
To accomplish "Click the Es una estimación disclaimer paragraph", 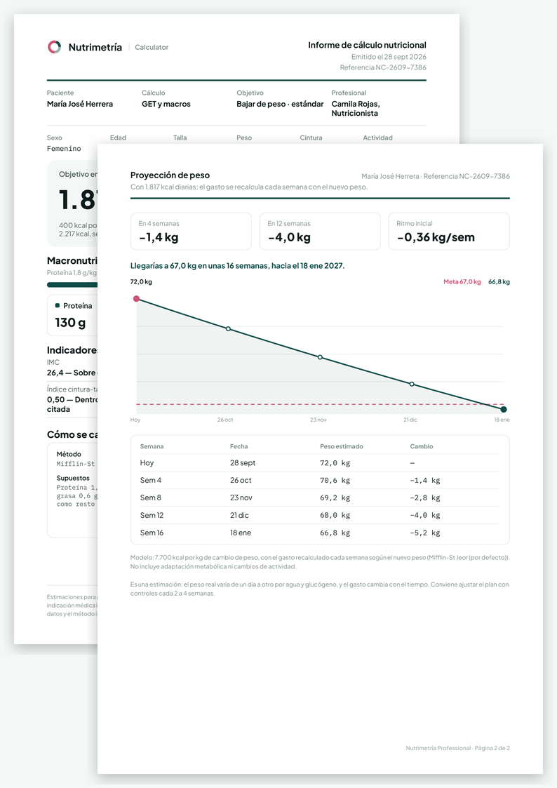I will tap(320, 589).
